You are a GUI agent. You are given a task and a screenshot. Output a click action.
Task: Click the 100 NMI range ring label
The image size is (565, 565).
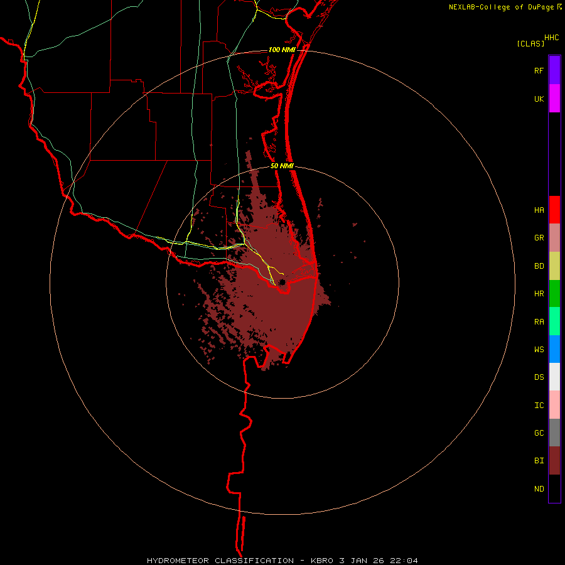[x=282, y=50]
